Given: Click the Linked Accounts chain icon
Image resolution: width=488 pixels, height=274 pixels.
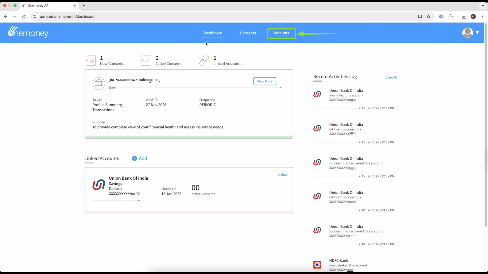Looking at the screenshot, I should coord(203,60).
